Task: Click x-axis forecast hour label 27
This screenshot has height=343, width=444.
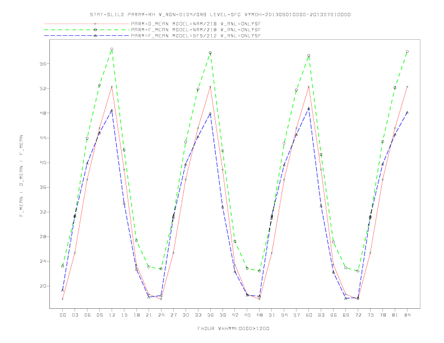Action: pos(173,315)
